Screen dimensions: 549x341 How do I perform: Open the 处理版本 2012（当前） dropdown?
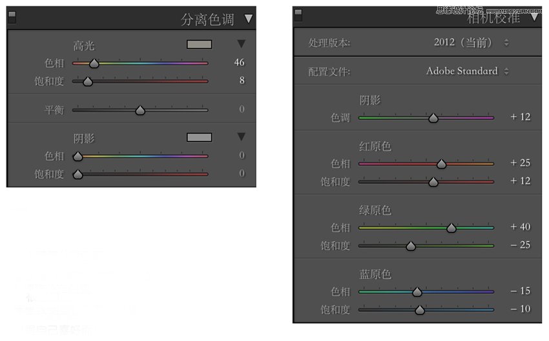pos(472,43)
